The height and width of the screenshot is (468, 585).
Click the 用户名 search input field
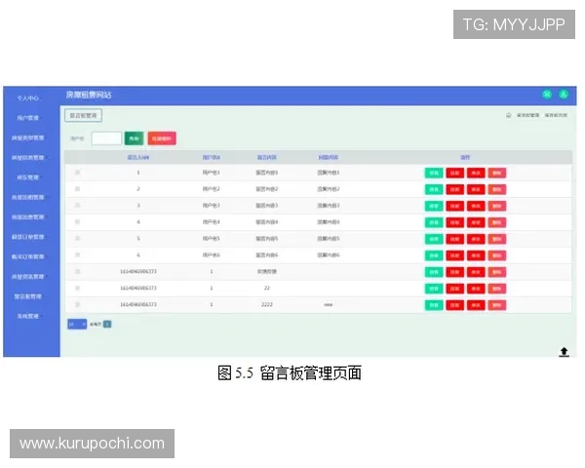pyautogui.click(x=106, y=139)
